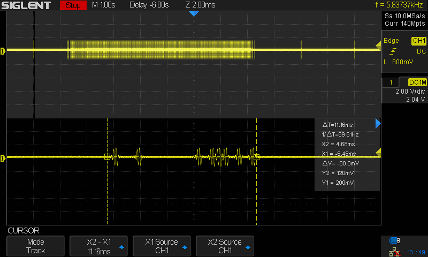Select the channel 1 tab
The height and width of the screenshot is (257, 428).
coord(391,82)
